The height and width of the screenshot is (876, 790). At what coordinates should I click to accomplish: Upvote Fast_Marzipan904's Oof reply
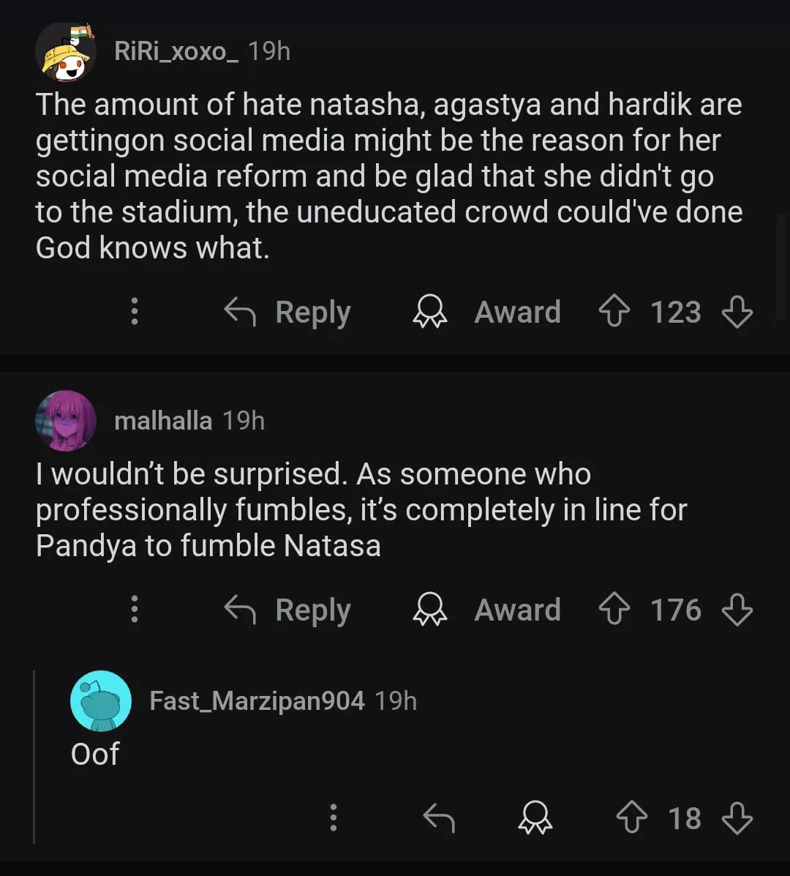tap(633, 818)
